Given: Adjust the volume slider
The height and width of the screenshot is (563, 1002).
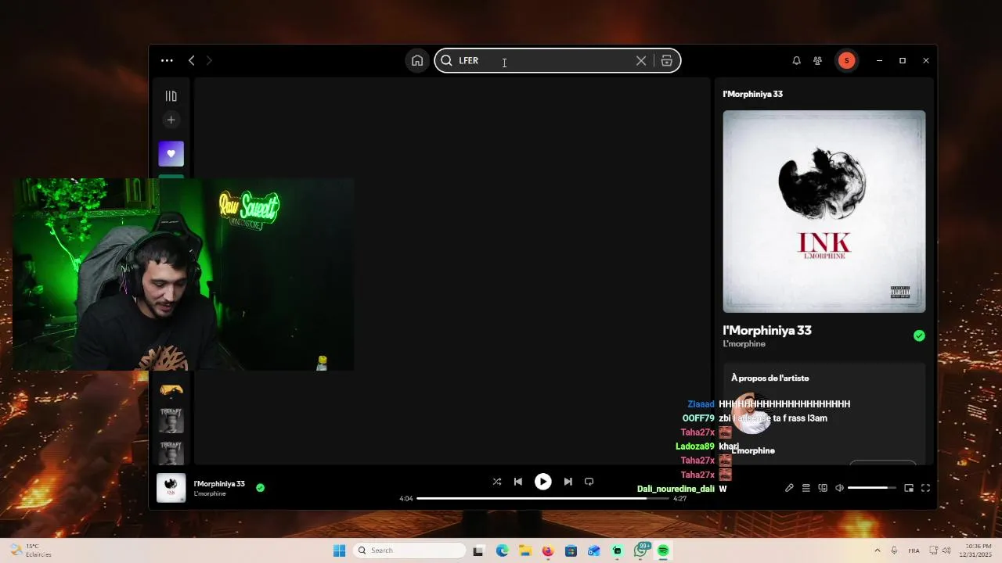Looking at the screenshot, I should (872, 488).
